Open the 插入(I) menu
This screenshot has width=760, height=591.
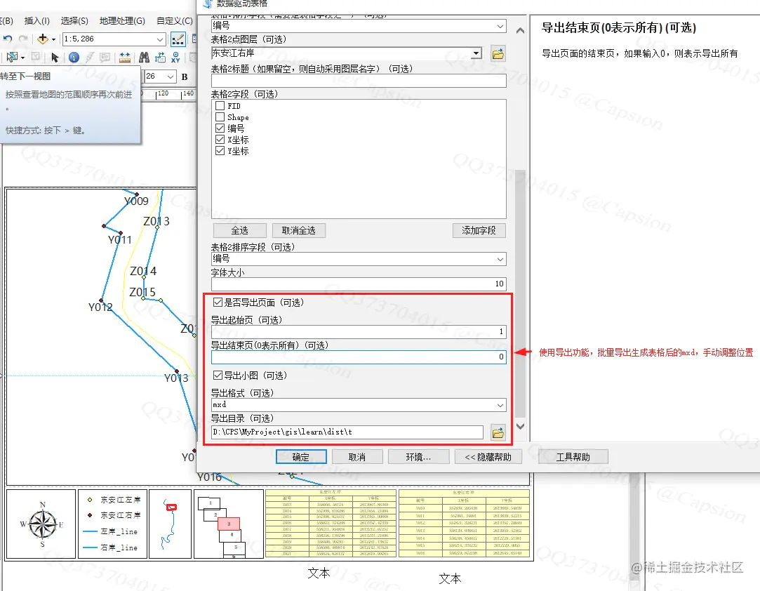(x=36, y=21)
